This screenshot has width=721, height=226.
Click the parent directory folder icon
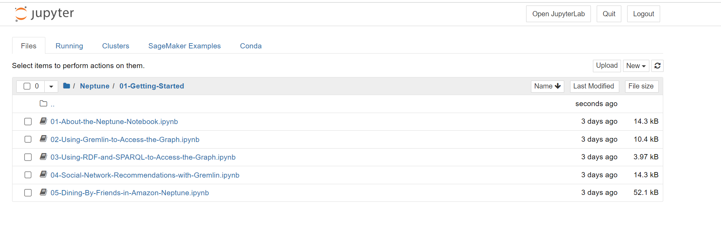tap(43, 104)
